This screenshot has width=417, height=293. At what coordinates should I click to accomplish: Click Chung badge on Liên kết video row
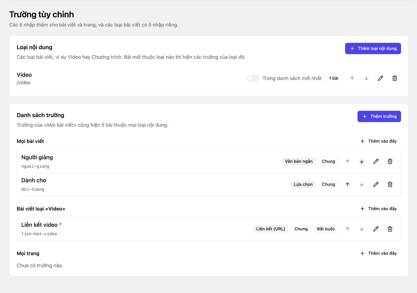[x=301, y=229]
